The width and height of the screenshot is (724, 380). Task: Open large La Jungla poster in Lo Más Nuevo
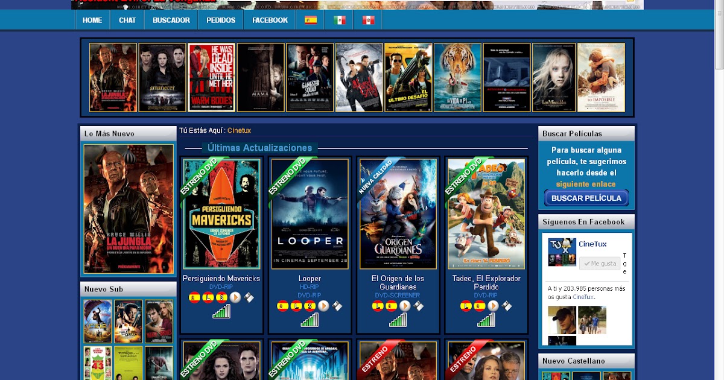click(129, 209)
